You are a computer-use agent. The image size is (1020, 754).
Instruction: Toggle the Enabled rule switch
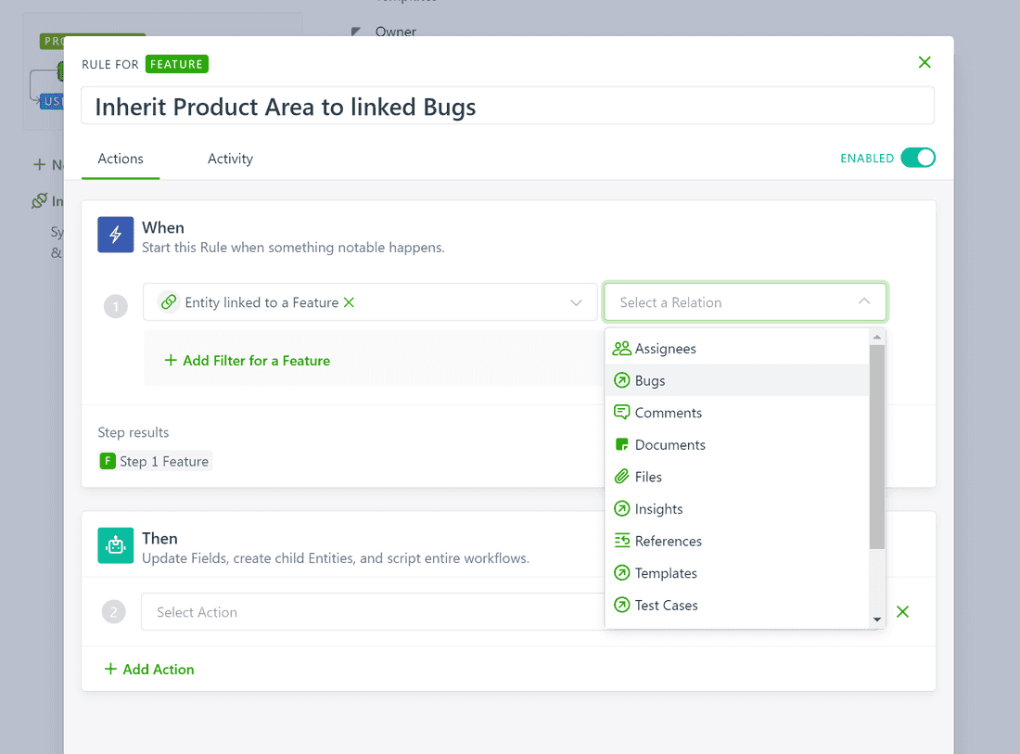coord(917,158)
